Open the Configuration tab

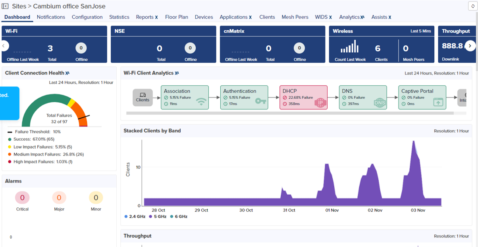point(87,17)
